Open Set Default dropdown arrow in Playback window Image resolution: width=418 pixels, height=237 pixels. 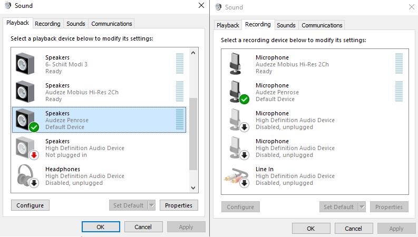click(x=152, y=205)
